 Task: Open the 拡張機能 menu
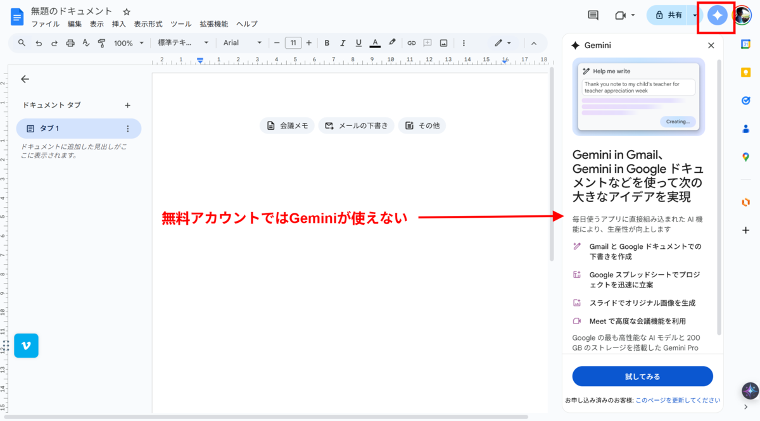point(213,24)
